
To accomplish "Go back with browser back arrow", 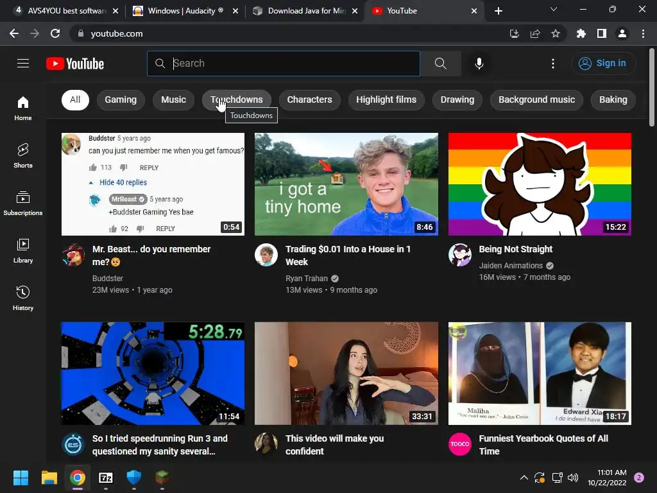I will pos(14,33).
